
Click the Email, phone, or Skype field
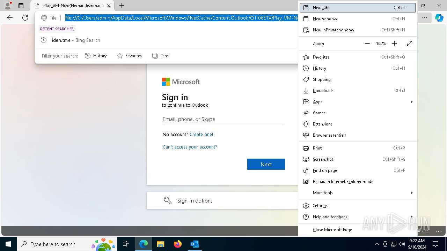point(223,119)
